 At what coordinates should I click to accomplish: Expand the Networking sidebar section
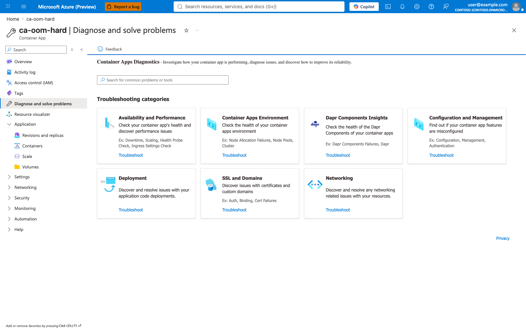(9, 188)
